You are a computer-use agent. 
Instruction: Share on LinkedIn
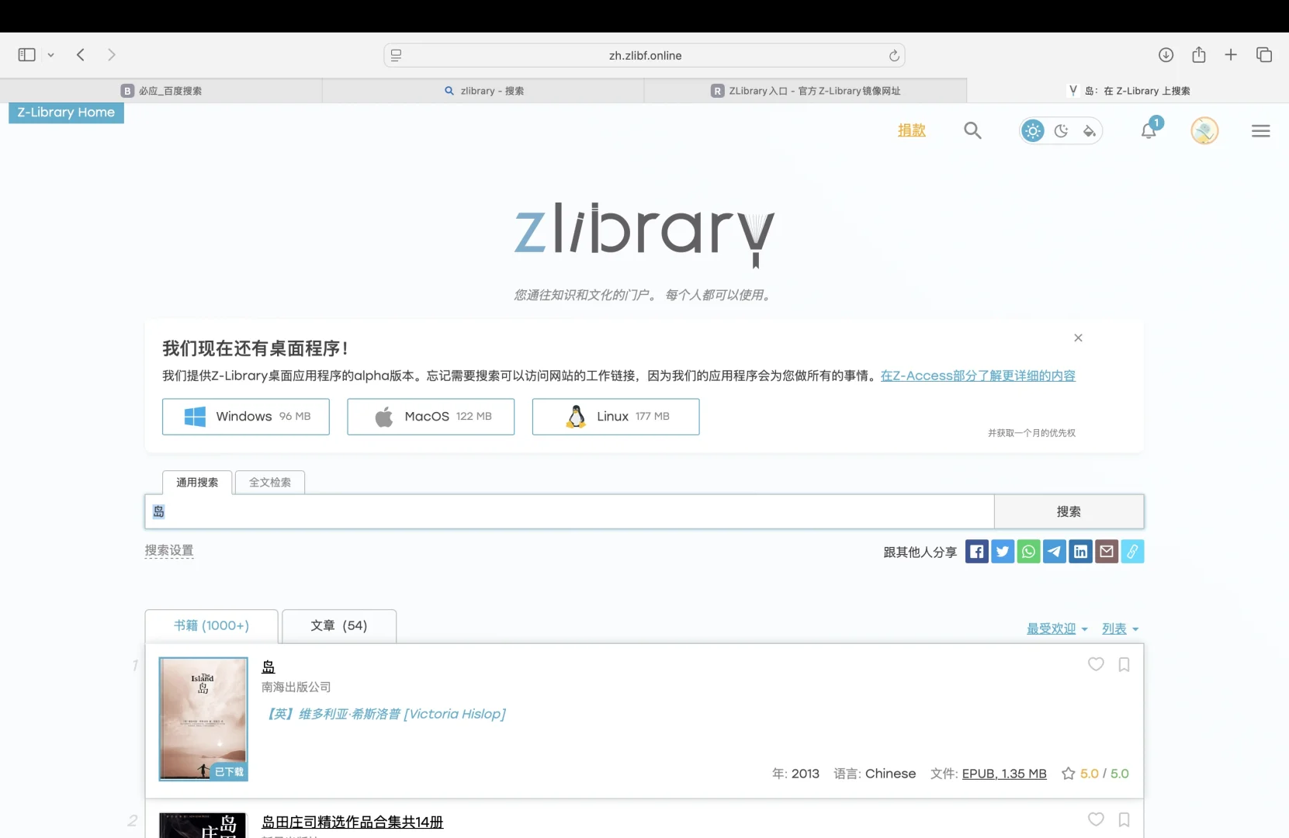(x=1080, y=552)
